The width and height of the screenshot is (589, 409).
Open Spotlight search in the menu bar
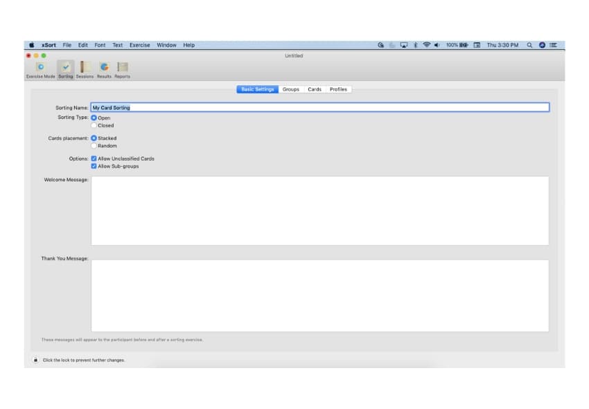point(529,45)
